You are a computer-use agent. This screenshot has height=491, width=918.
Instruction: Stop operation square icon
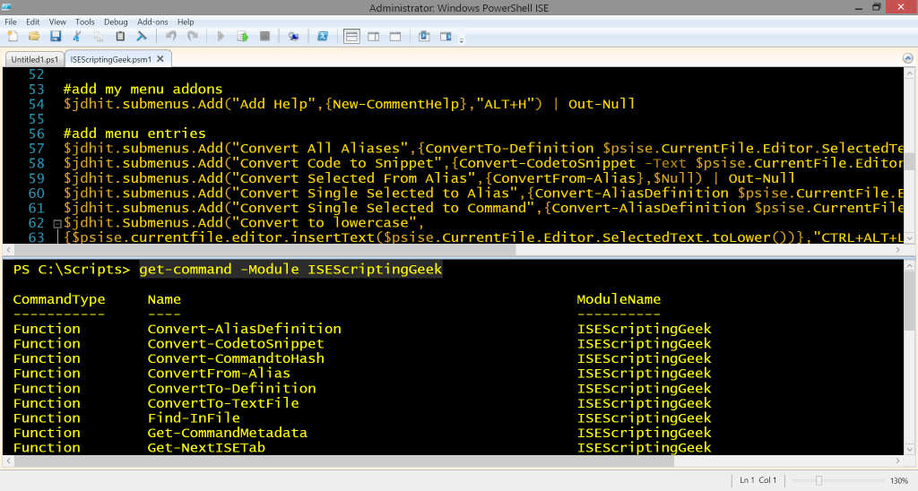[x=264, y=36]
